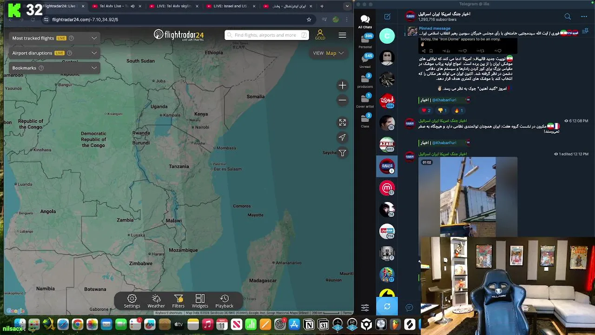
Task: Toggle fullscreen map view
Action: 343,122
